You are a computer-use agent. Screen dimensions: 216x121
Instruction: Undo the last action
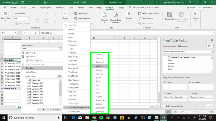30,2
